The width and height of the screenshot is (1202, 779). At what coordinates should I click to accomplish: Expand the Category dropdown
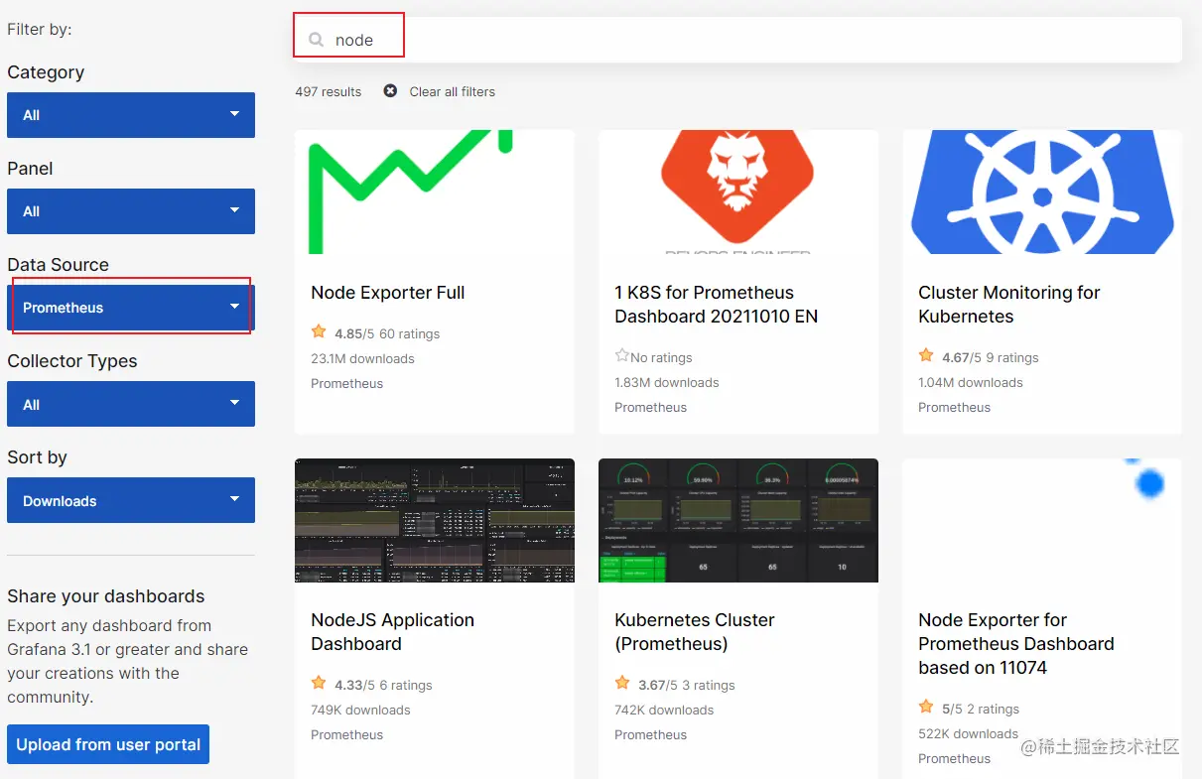[x=131, y=115]
